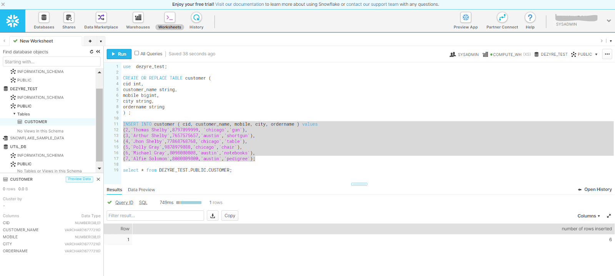This screenshot has width=615, height=276.
Task: Collapse the object browser sidebar
Action: point(98,52)
